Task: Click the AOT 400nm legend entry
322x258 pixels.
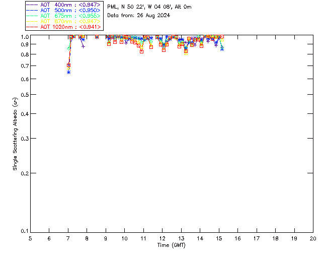Action: tap(63, 5)
